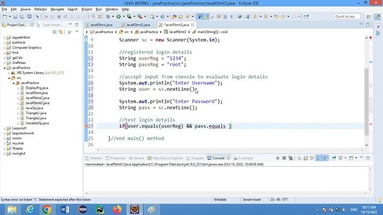
Task: Open the Window menu
Action: tap(112, 10)
